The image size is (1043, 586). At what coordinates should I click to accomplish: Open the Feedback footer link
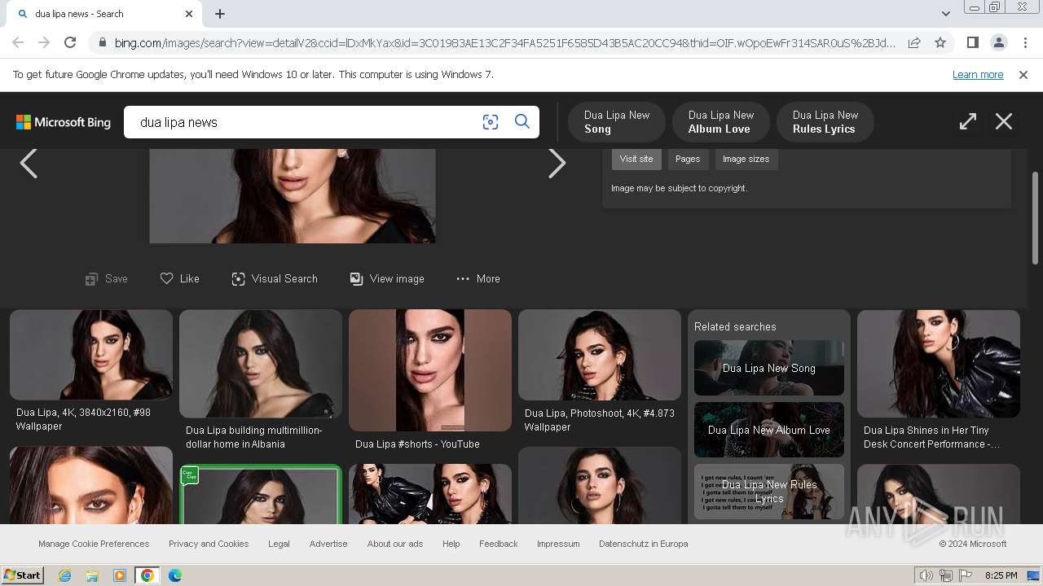499,544
